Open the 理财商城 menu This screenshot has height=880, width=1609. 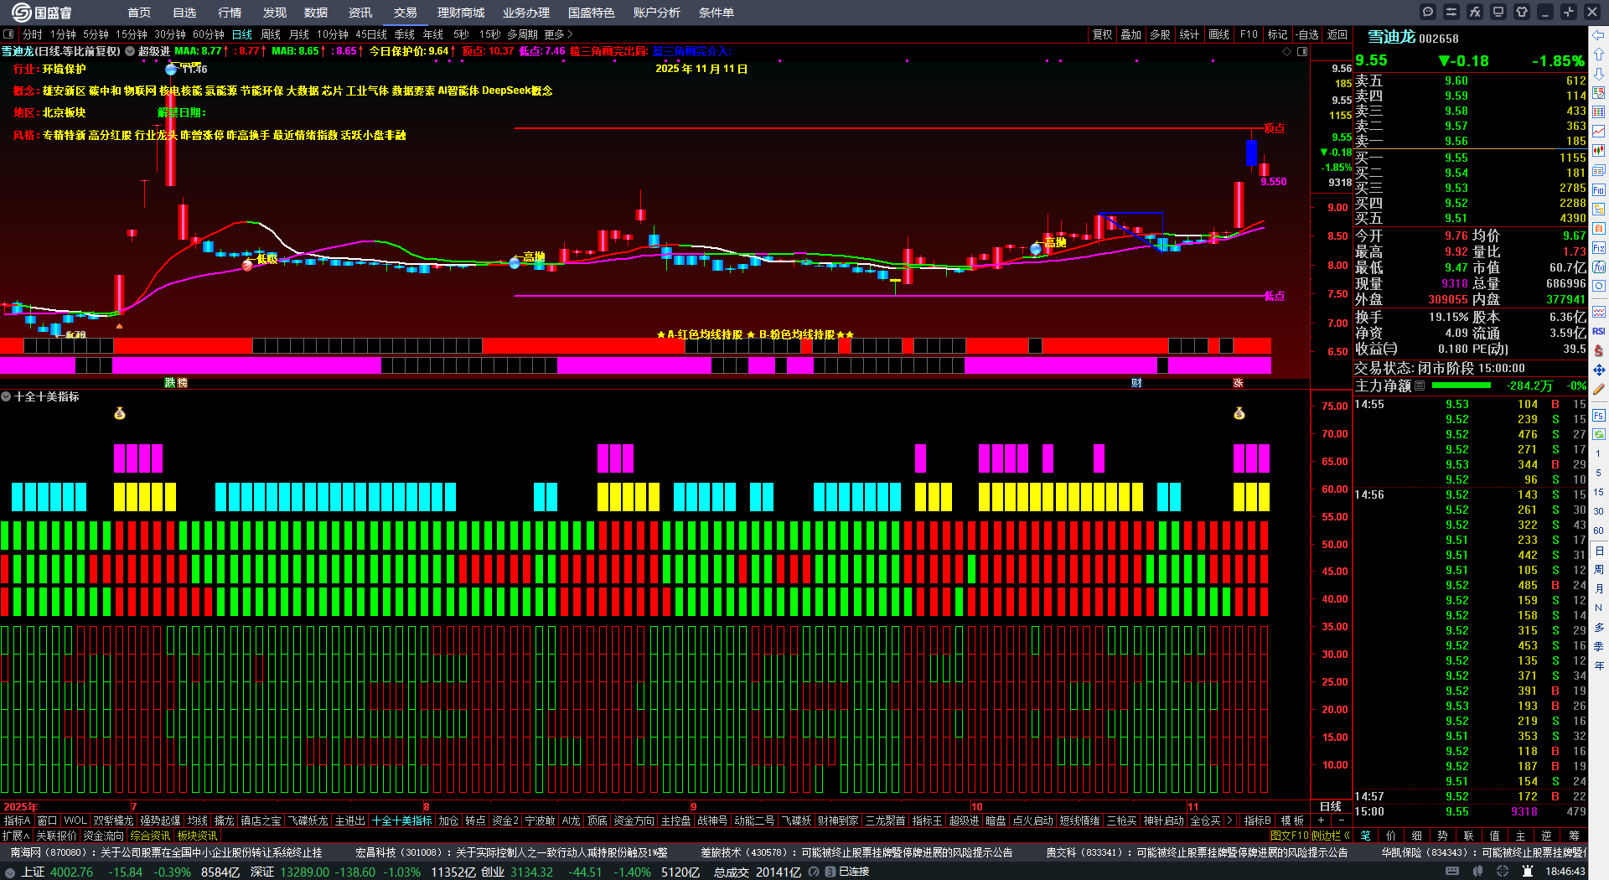point(461,13)
